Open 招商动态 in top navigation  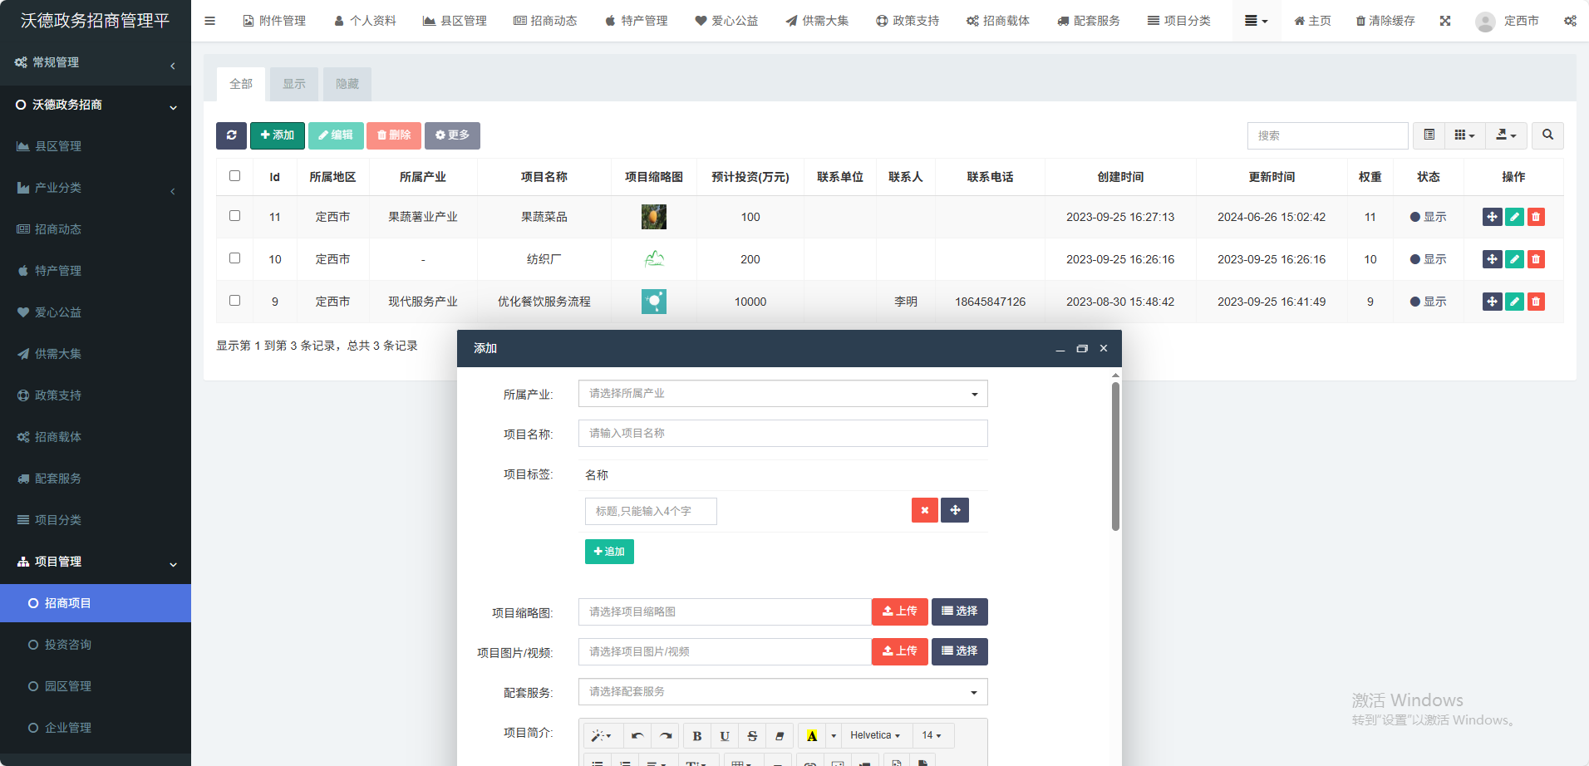545,21
